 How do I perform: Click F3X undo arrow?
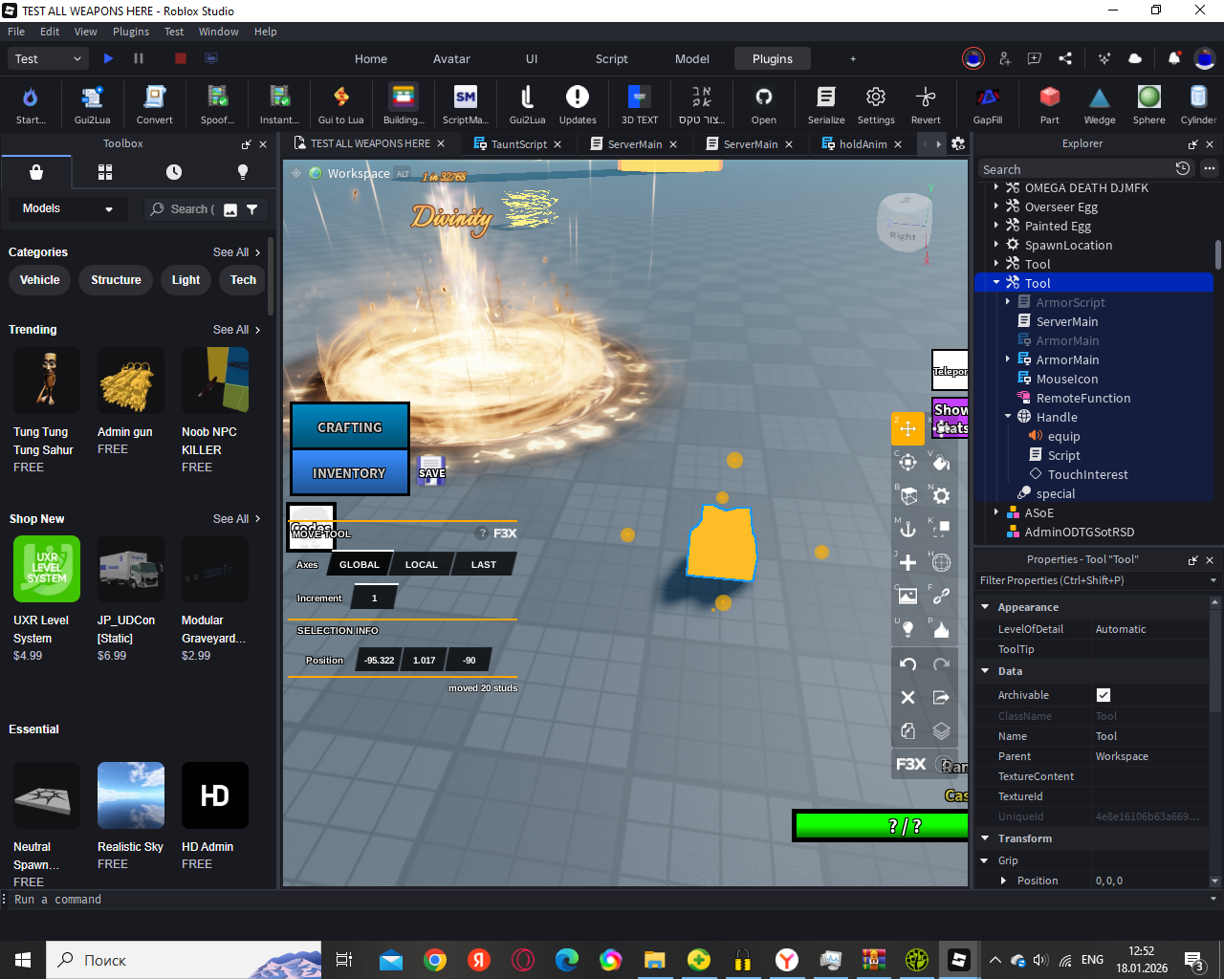(907, 664)
